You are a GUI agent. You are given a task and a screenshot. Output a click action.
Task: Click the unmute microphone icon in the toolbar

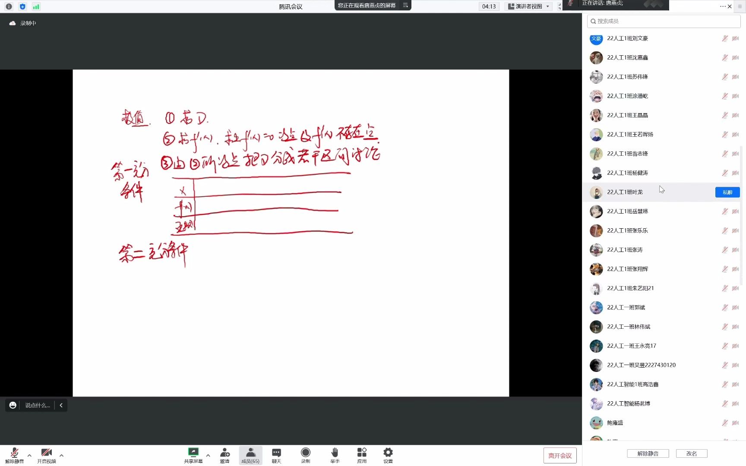click(x=14, y=453)
